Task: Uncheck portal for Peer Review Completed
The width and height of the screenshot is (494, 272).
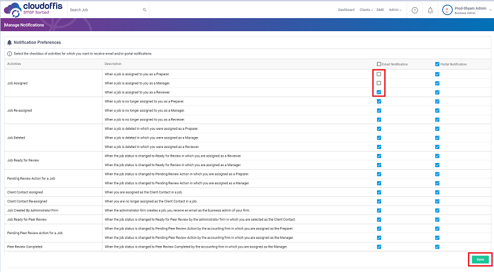Action: 437,247
